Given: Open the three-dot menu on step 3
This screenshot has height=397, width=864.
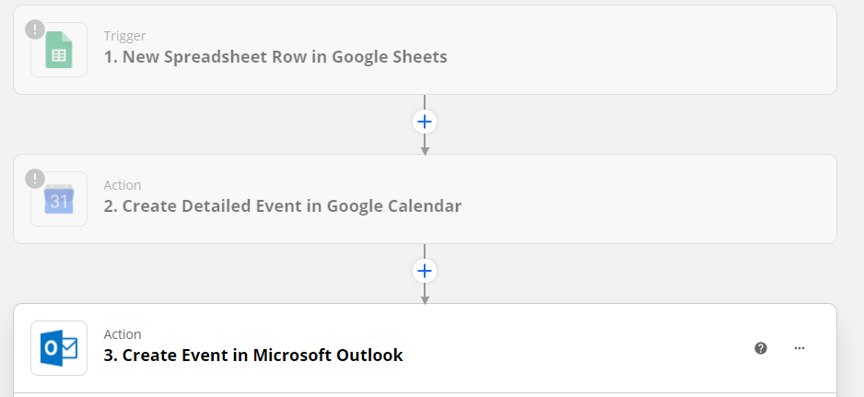Looking at the screenshot, I should click(800, 348).
